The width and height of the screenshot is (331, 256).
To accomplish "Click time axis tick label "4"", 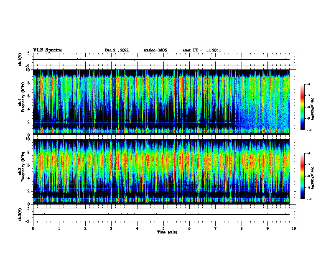I will pos(137,228).
